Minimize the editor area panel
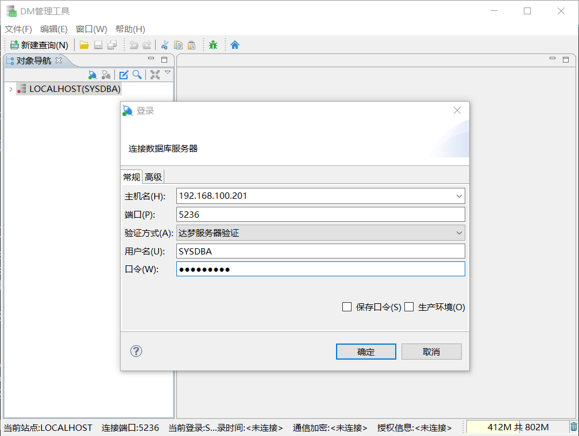Screen dimensions: 579x436 (x=553, y=59)
